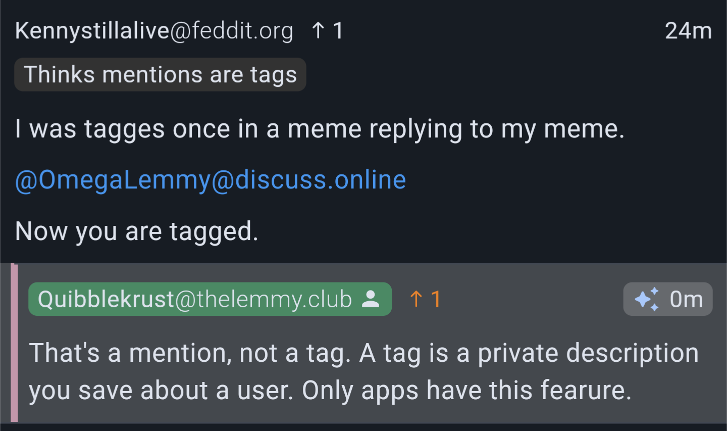727x431 pixels.
Task: Click the 24m timestamp on Kennystillalive's comment
Action: pos(688,30)
